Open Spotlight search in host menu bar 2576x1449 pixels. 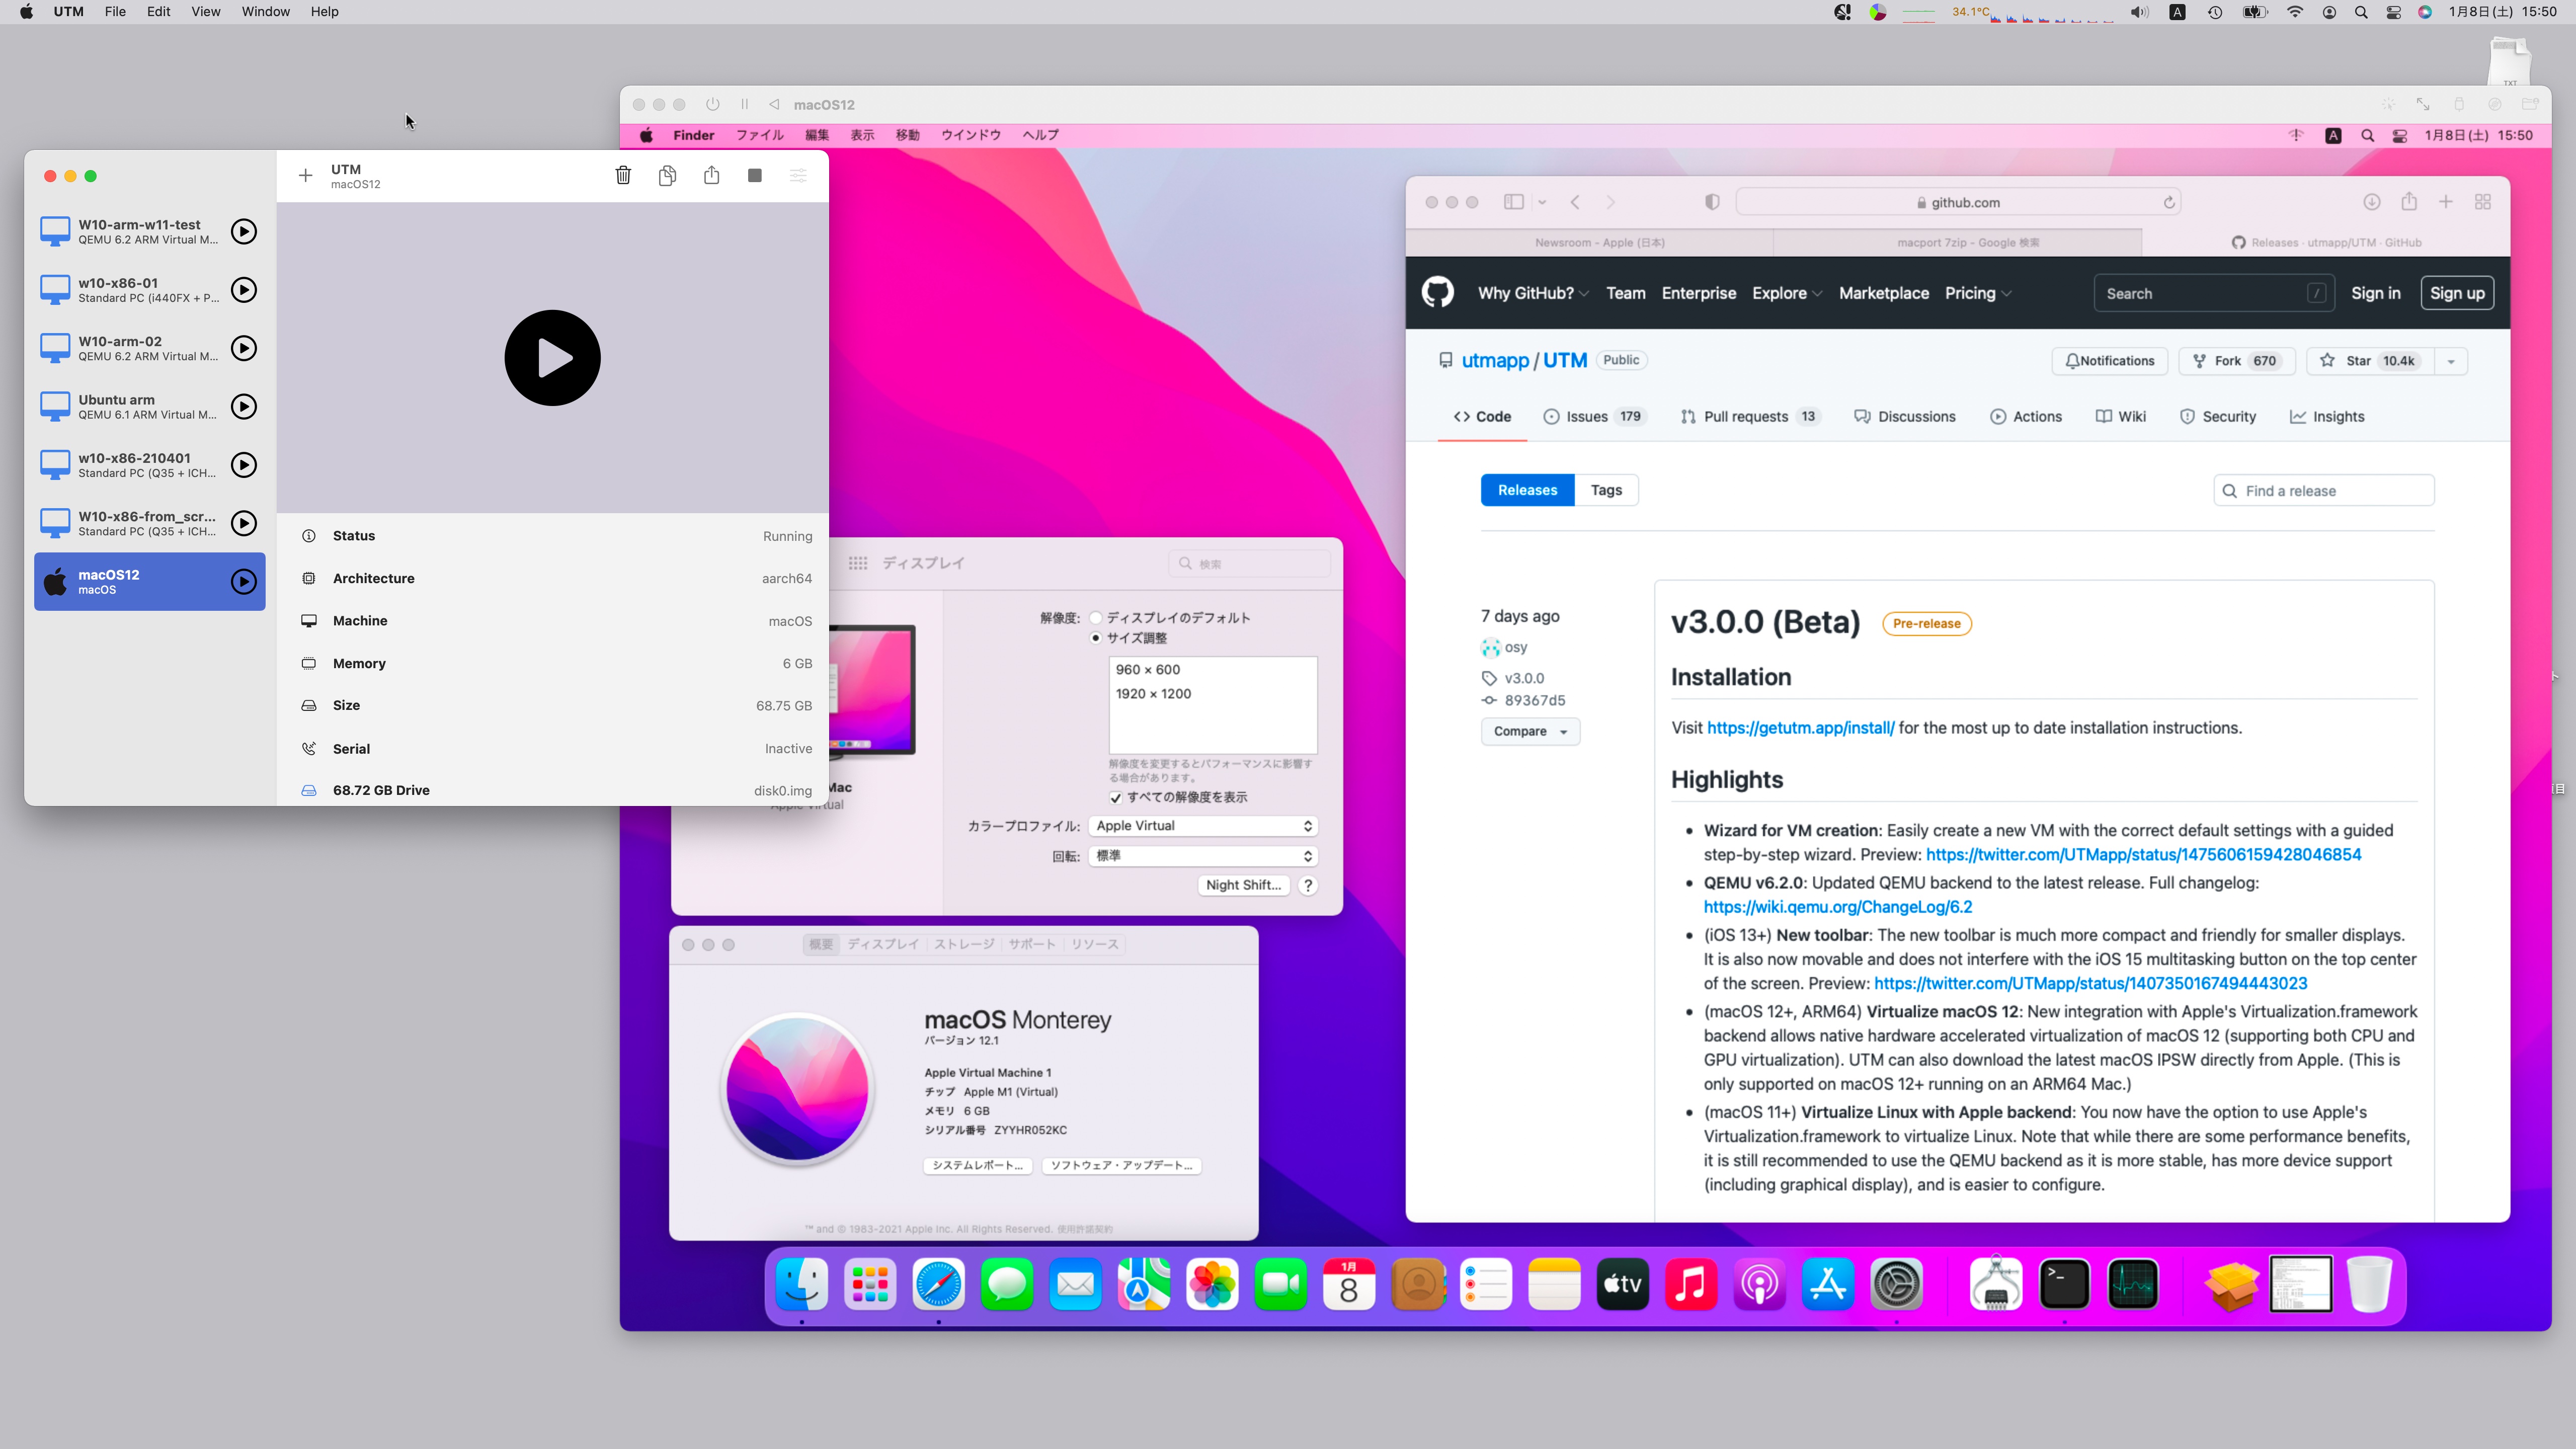[x=2361, y=12]
